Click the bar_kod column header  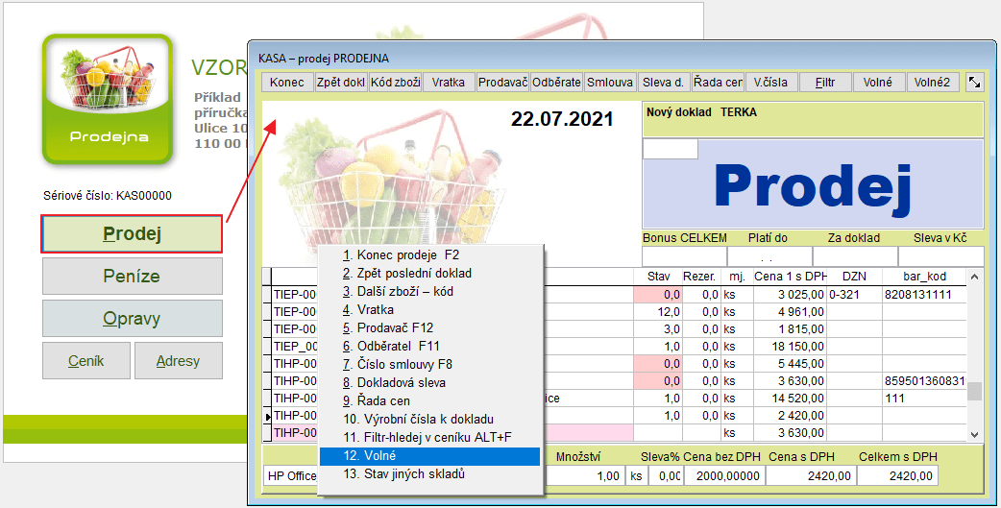(924, 277)
